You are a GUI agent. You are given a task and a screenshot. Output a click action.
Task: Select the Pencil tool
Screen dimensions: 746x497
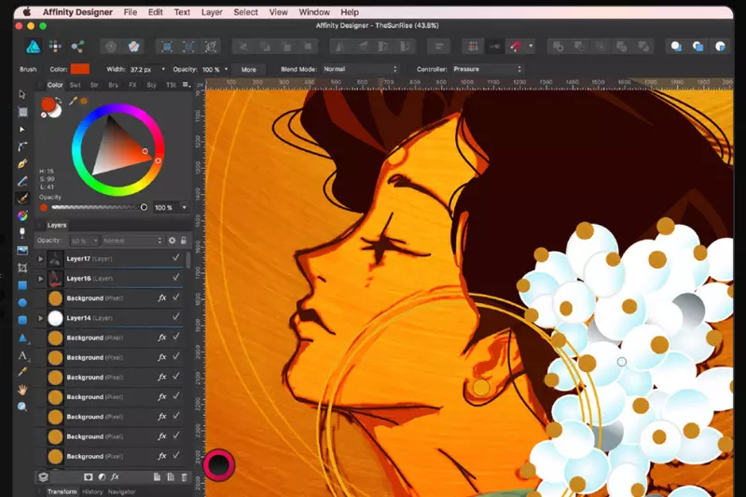22,181
